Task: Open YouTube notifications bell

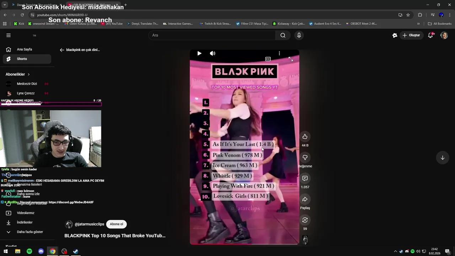Action: pyautogui.click(x=430, y=35)
